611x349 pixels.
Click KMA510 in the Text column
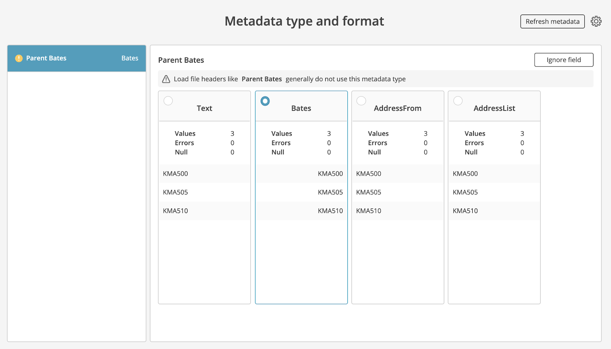point(175,211)
